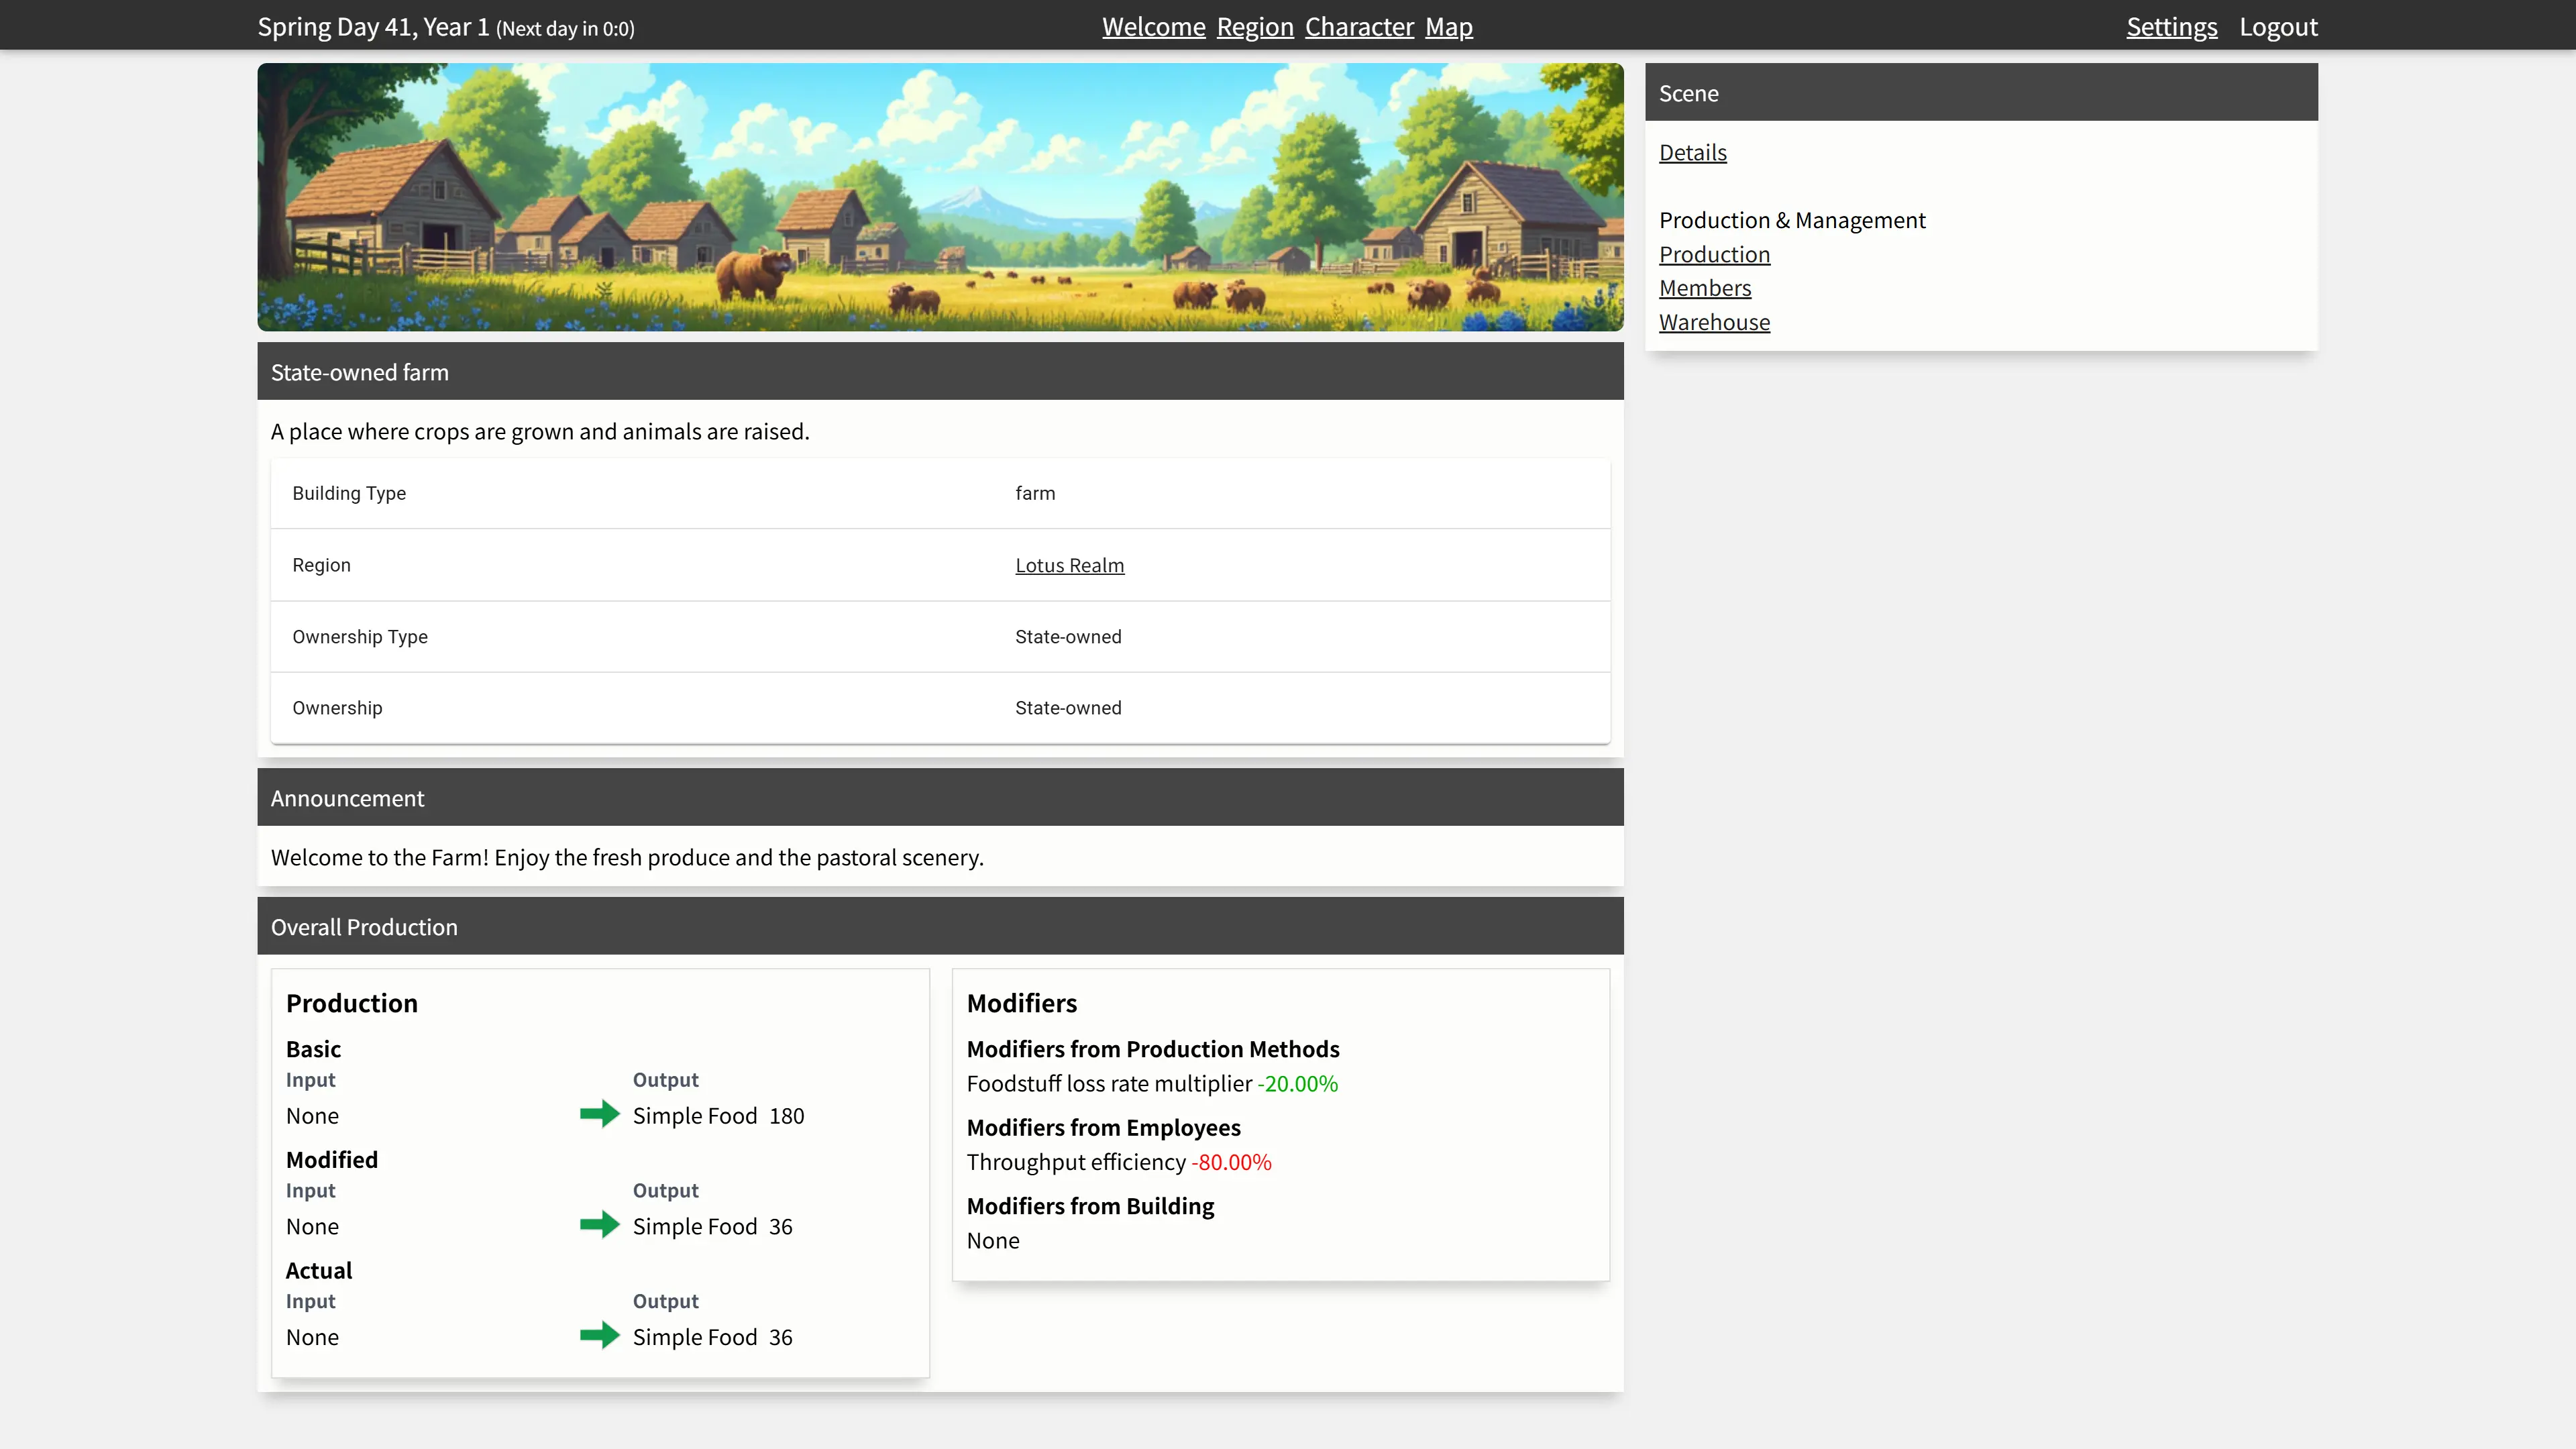This screenshot has width=2576, height=1449.
Task: Open the Members link
Action: (x=1705, y=289)
